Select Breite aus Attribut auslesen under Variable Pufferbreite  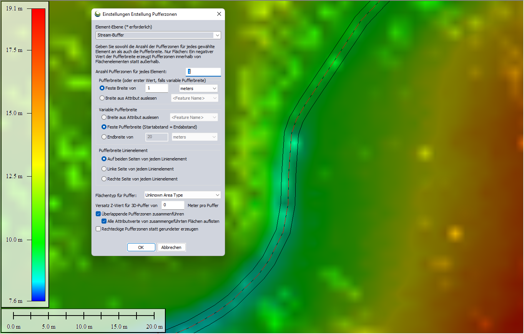click(x=104, y=117)
